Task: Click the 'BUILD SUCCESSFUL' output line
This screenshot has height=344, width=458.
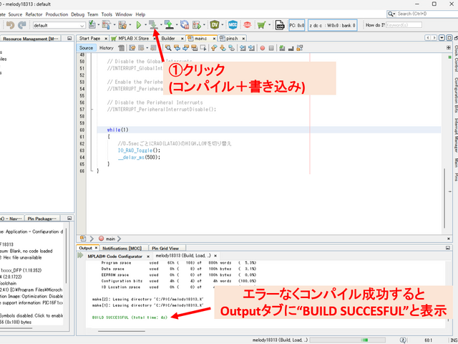Action: pyautogui.click(x=130, y=317)
